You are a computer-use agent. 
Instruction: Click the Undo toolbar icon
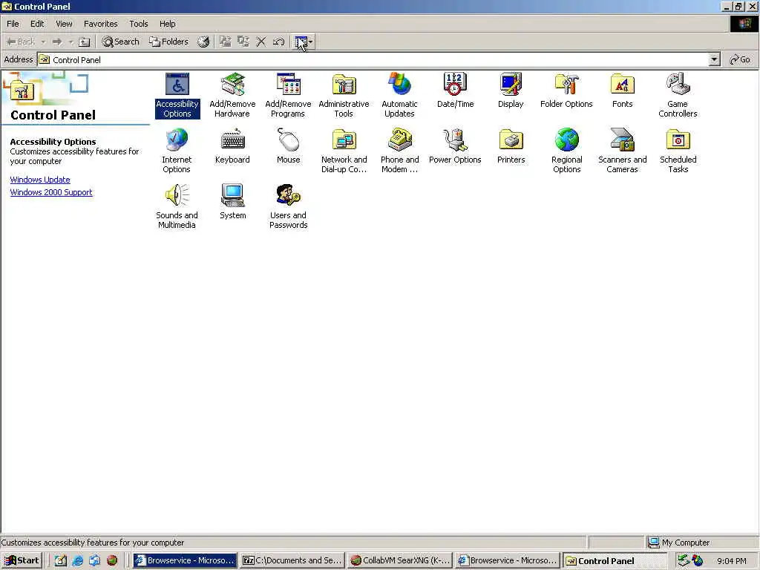pos(279,42)
